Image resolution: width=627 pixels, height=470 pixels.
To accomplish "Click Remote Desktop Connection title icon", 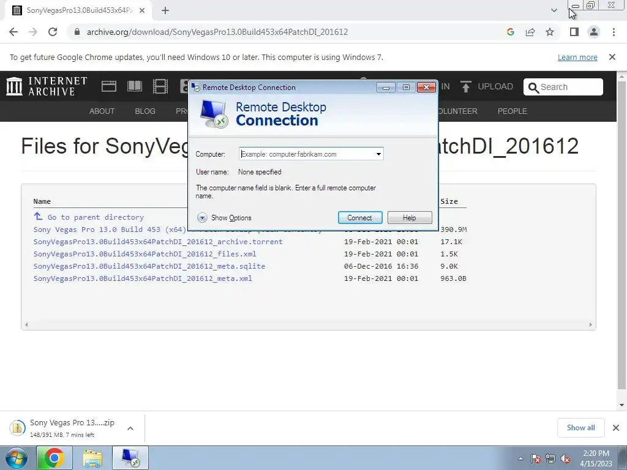I will click(195, 87).
